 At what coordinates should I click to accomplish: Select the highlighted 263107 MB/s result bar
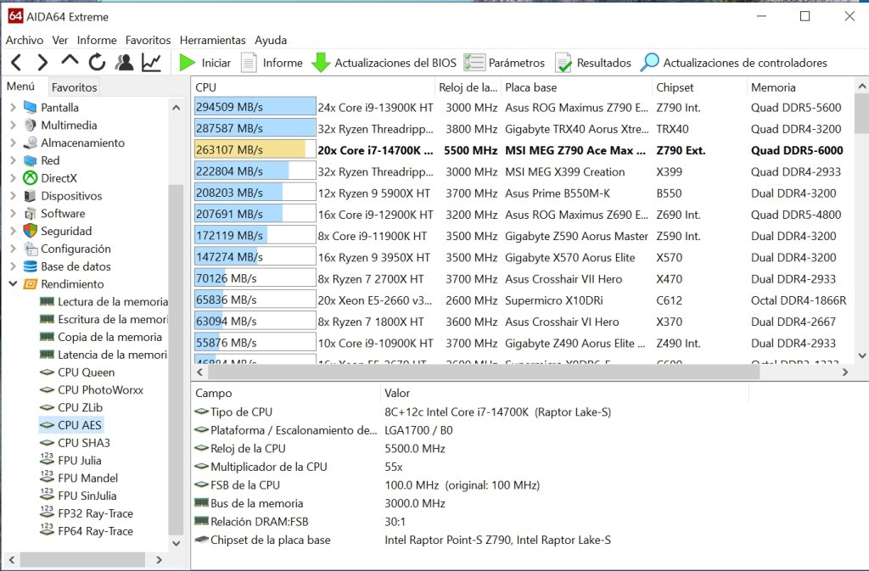tap(255, 149)
